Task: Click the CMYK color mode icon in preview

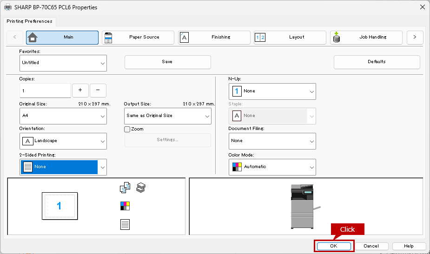Action: tap(125, 206)
